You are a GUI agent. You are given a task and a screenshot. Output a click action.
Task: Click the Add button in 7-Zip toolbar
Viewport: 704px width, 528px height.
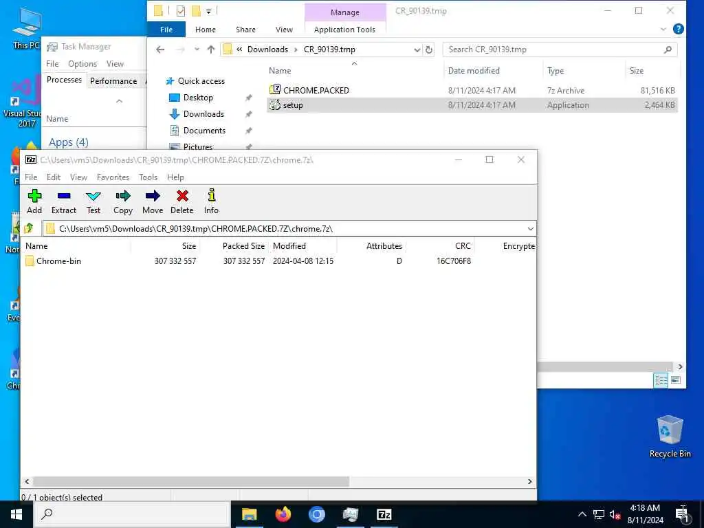(x=34, y=201)
